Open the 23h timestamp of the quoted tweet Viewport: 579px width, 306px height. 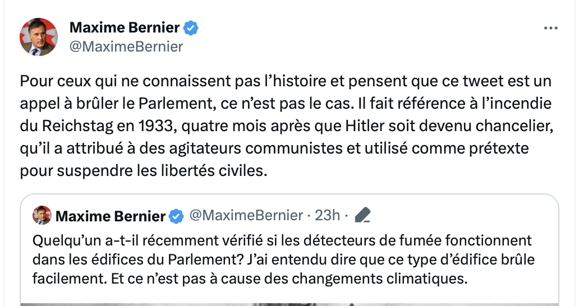point(328,215)
